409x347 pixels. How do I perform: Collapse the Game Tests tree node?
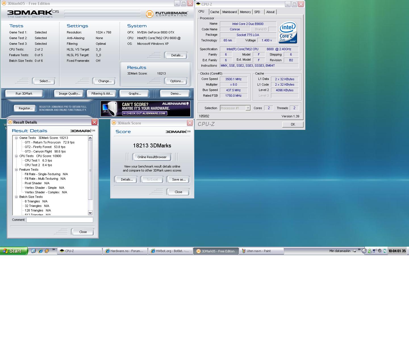pos(16,138)
